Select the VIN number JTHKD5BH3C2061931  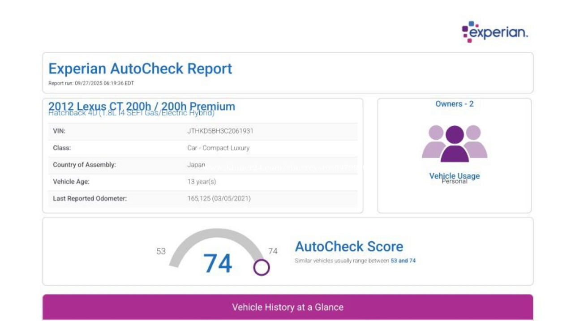220,131
